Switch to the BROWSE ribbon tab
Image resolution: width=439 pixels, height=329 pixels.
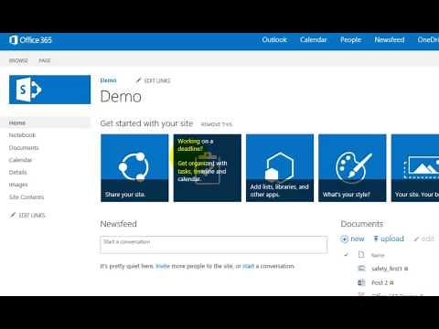click(x=18, y=60)
